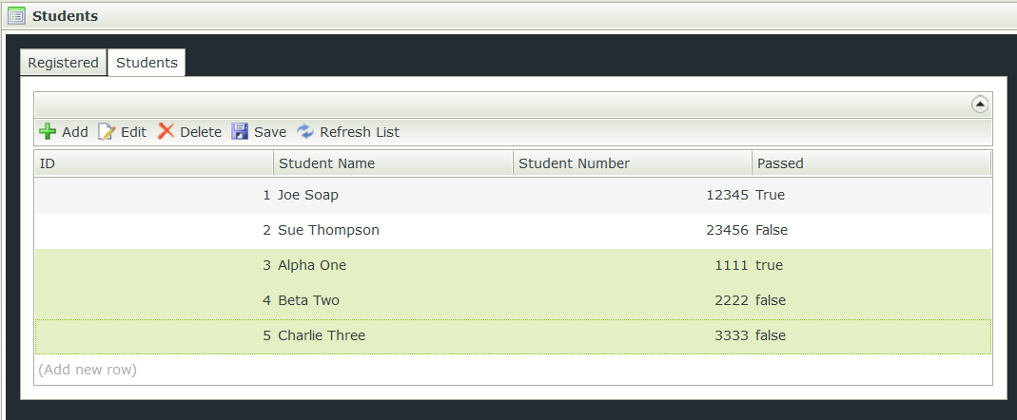Select the Students tab
The image size is (1017, 420).
pos(147,63)
